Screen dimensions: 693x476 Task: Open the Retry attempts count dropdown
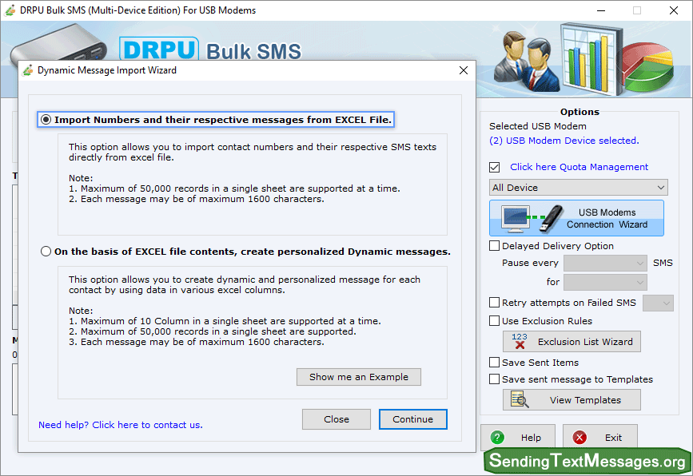pyautogui.click(x=658, y=303)
